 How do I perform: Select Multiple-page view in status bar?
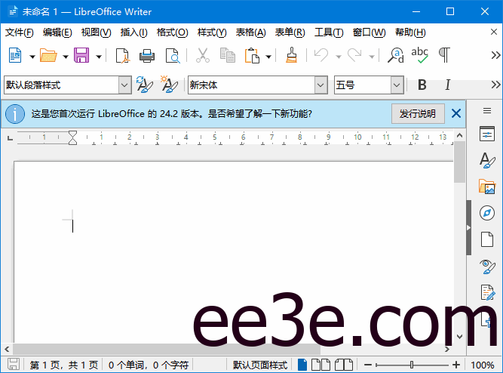click(321, 365)
